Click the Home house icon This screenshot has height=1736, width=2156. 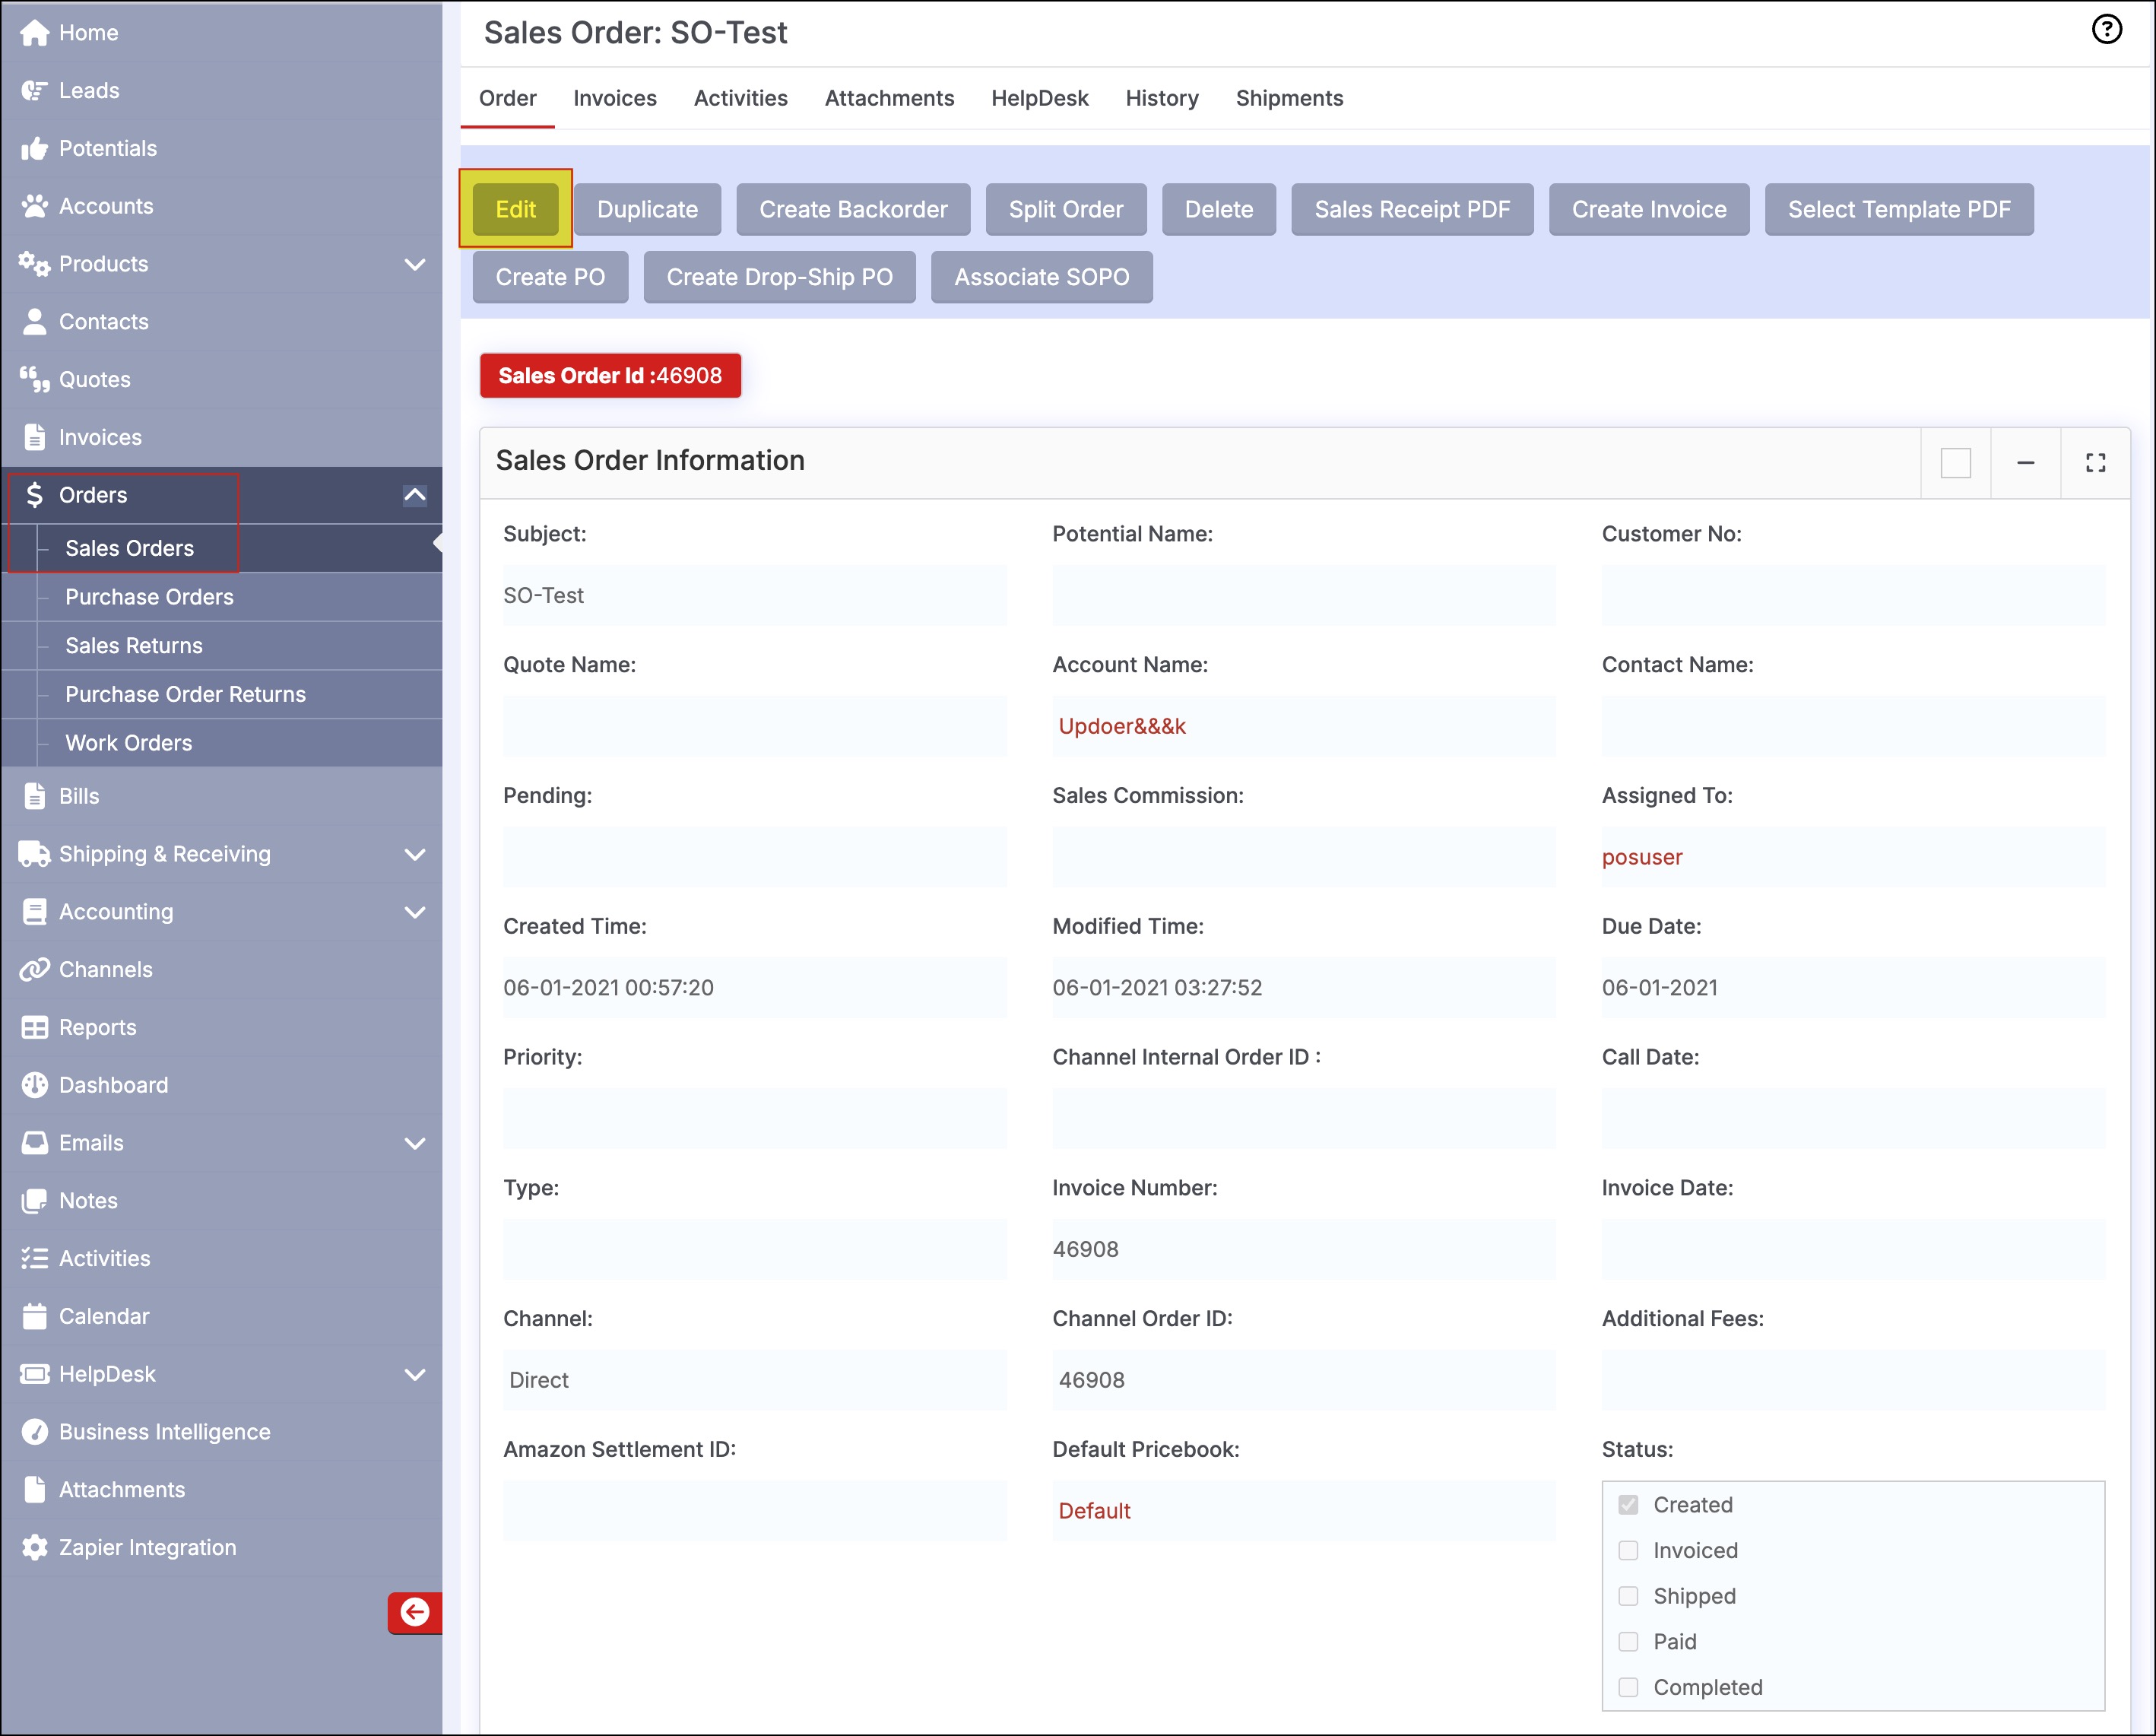point(34,33)
